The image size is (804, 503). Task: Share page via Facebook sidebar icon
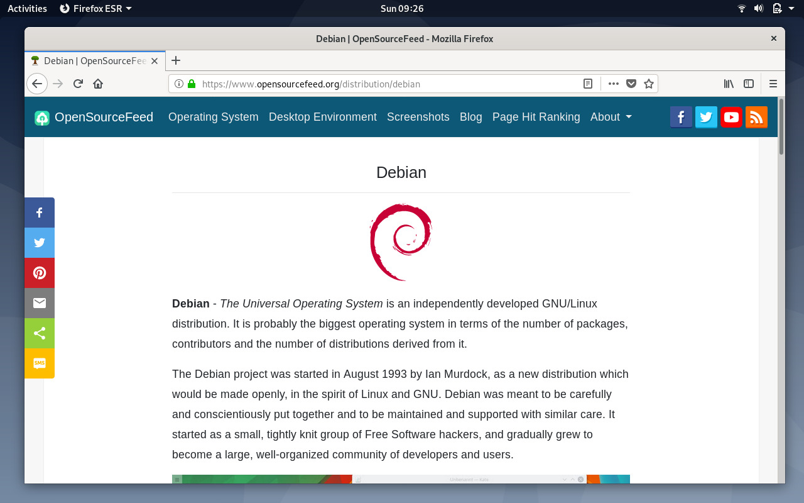tap(40, 213)
